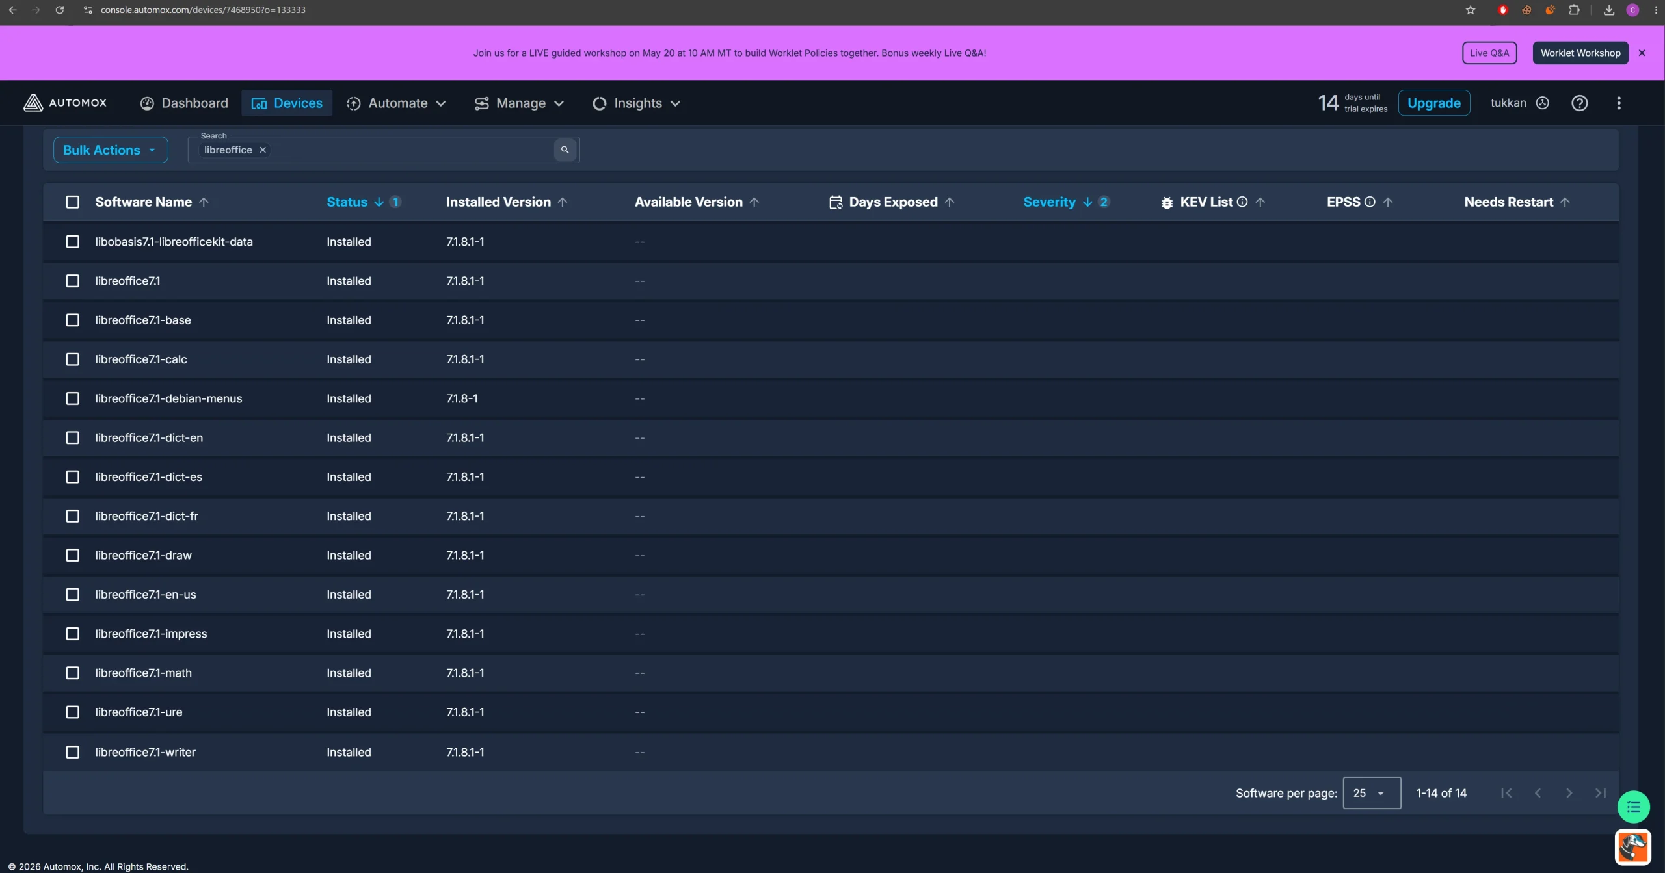Reload the browser page

[60, 10]
